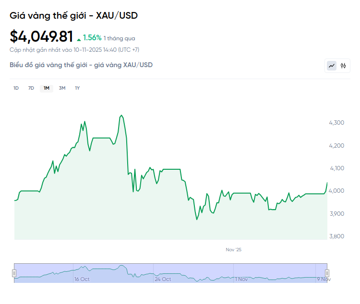Click 24 Oct in the range navigator

click(163, 279)
